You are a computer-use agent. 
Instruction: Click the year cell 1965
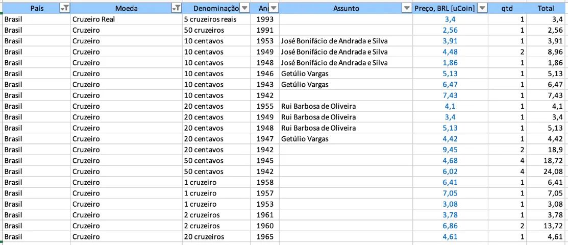point(265,237)
